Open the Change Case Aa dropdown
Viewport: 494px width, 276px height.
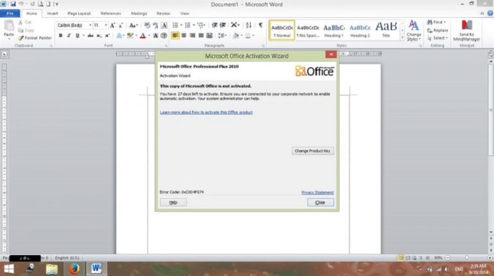click(x=133, y=25)
